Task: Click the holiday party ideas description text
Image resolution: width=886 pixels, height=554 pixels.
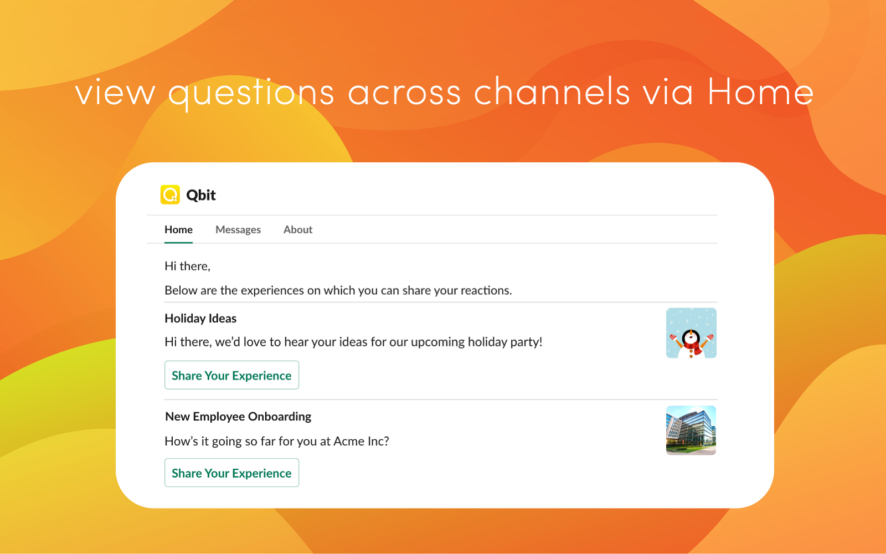Action: pyautogui.click(x=353, y=342)
